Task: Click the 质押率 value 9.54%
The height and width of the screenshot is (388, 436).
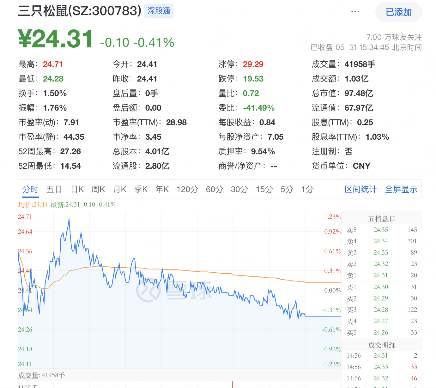Action: [263, 151]
